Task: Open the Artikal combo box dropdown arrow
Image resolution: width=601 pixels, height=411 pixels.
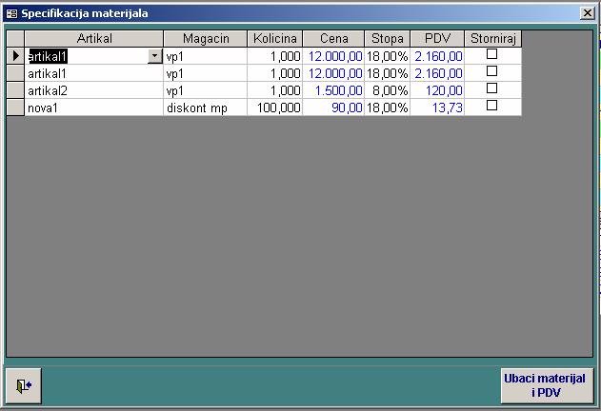Action: coord(155,56)
